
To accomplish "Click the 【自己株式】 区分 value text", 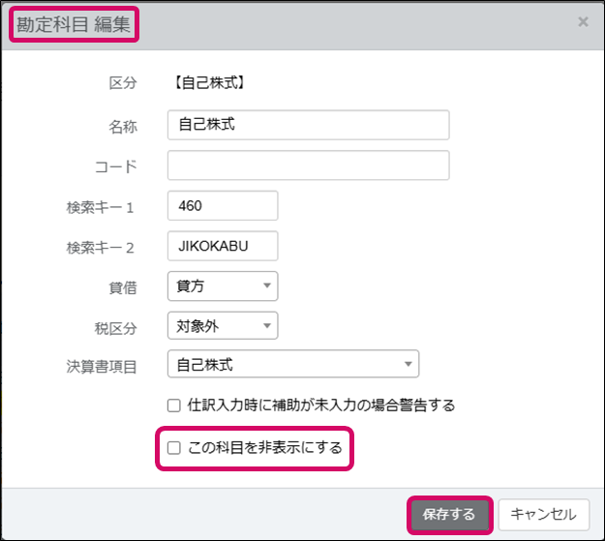I will 208,83.
